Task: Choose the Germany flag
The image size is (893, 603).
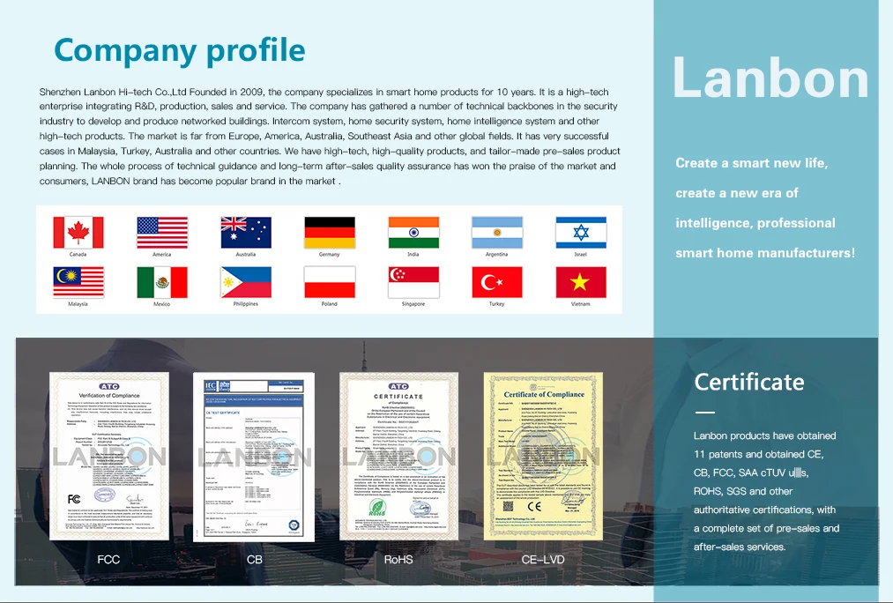Action: pos(330,233)
